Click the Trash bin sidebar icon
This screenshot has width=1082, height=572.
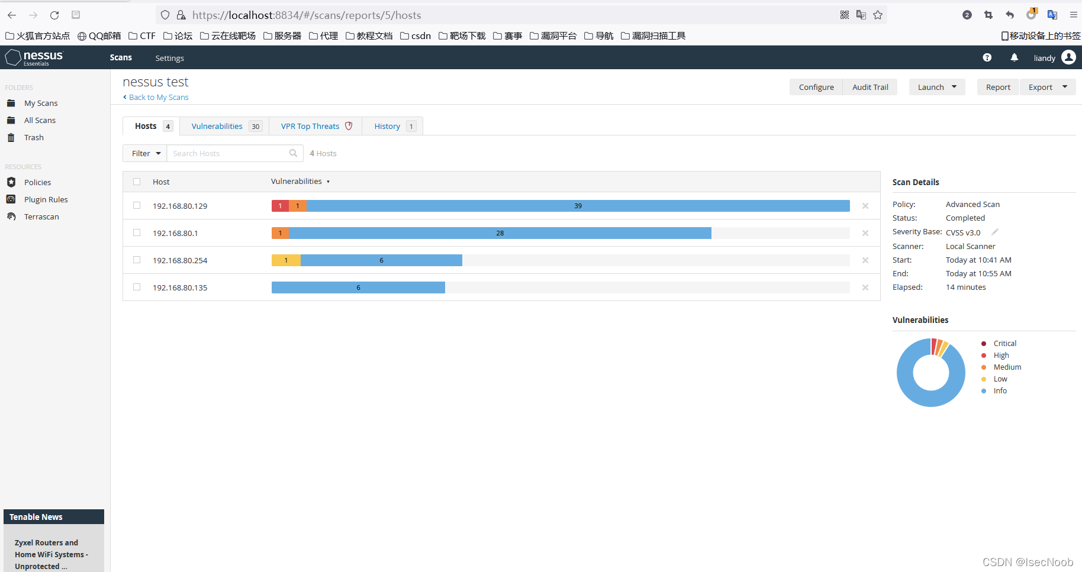tap(11, 137)
